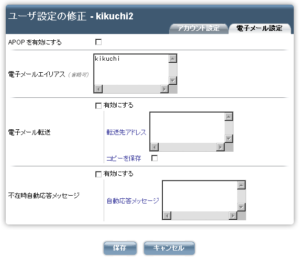
Task: Enable the APOP を有効にする checkbox
Action: [98, 42]
